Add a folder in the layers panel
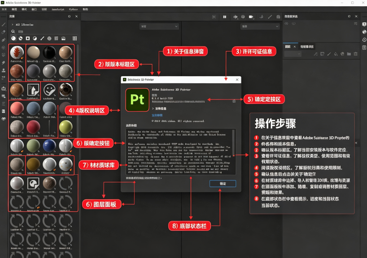Viewport: 367px width, 258px height. (349, 54)
